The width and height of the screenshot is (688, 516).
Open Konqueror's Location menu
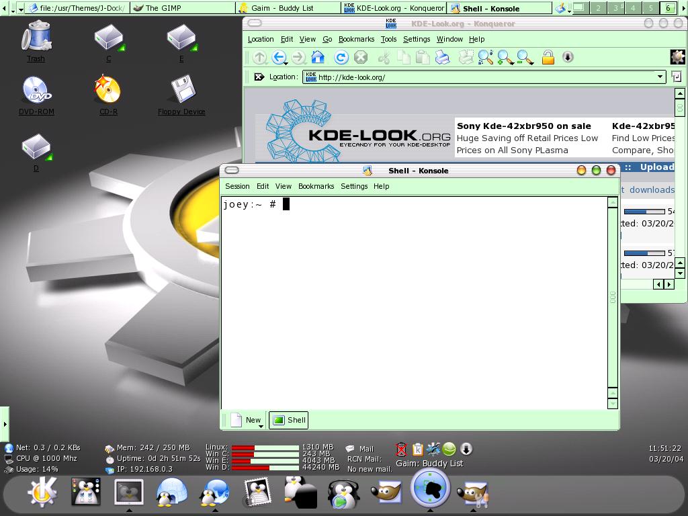tap(261, 39)
